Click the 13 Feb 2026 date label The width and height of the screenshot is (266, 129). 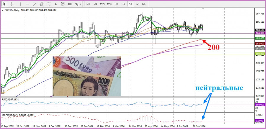(103, 126)
